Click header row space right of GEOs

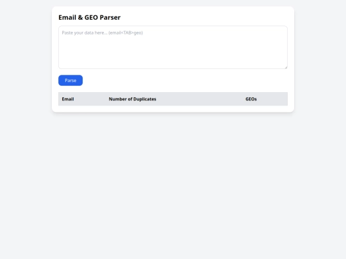[272, 99]
